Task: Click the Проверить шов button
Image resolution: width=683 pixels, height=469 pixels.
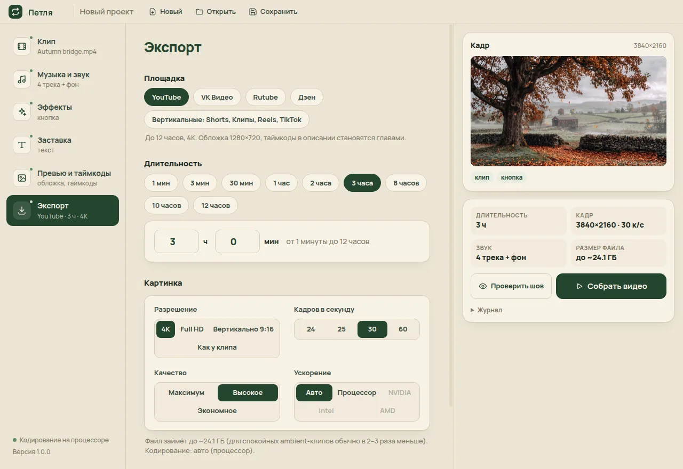Action: (x=511, y=286)
